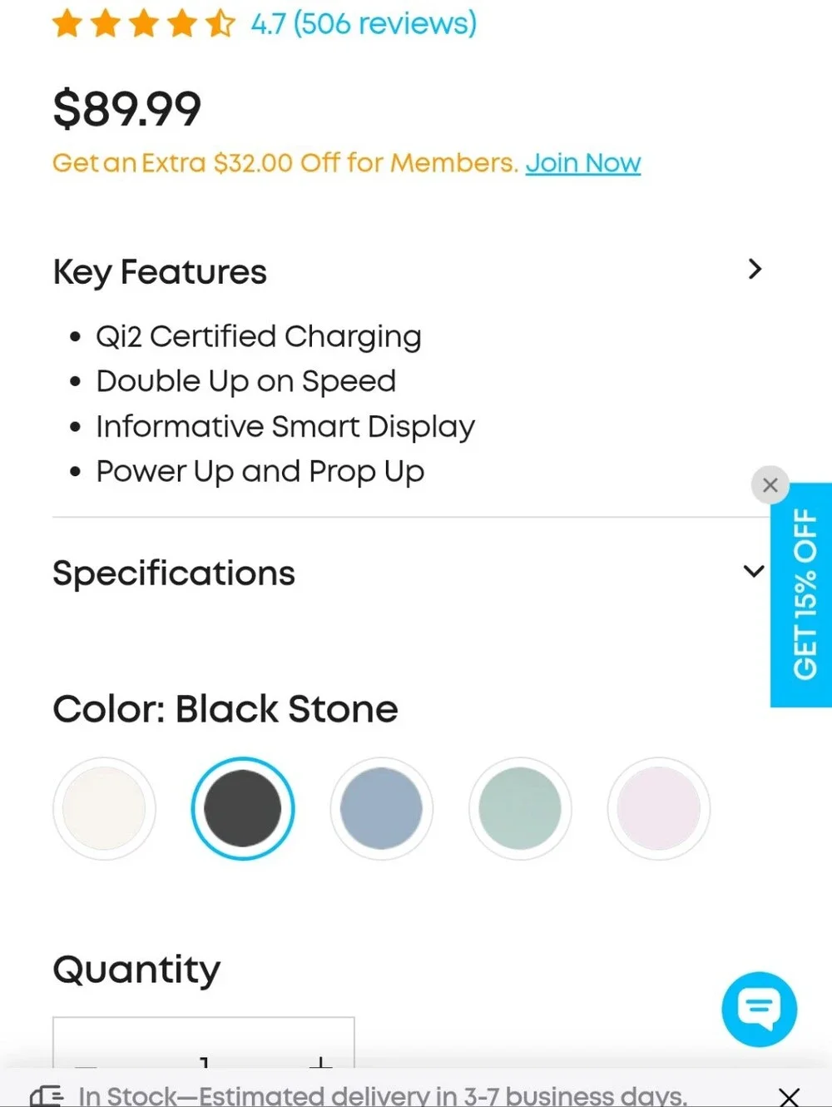
Task: Close the in-stock delivery notice bar
Action: point(789,1096)
